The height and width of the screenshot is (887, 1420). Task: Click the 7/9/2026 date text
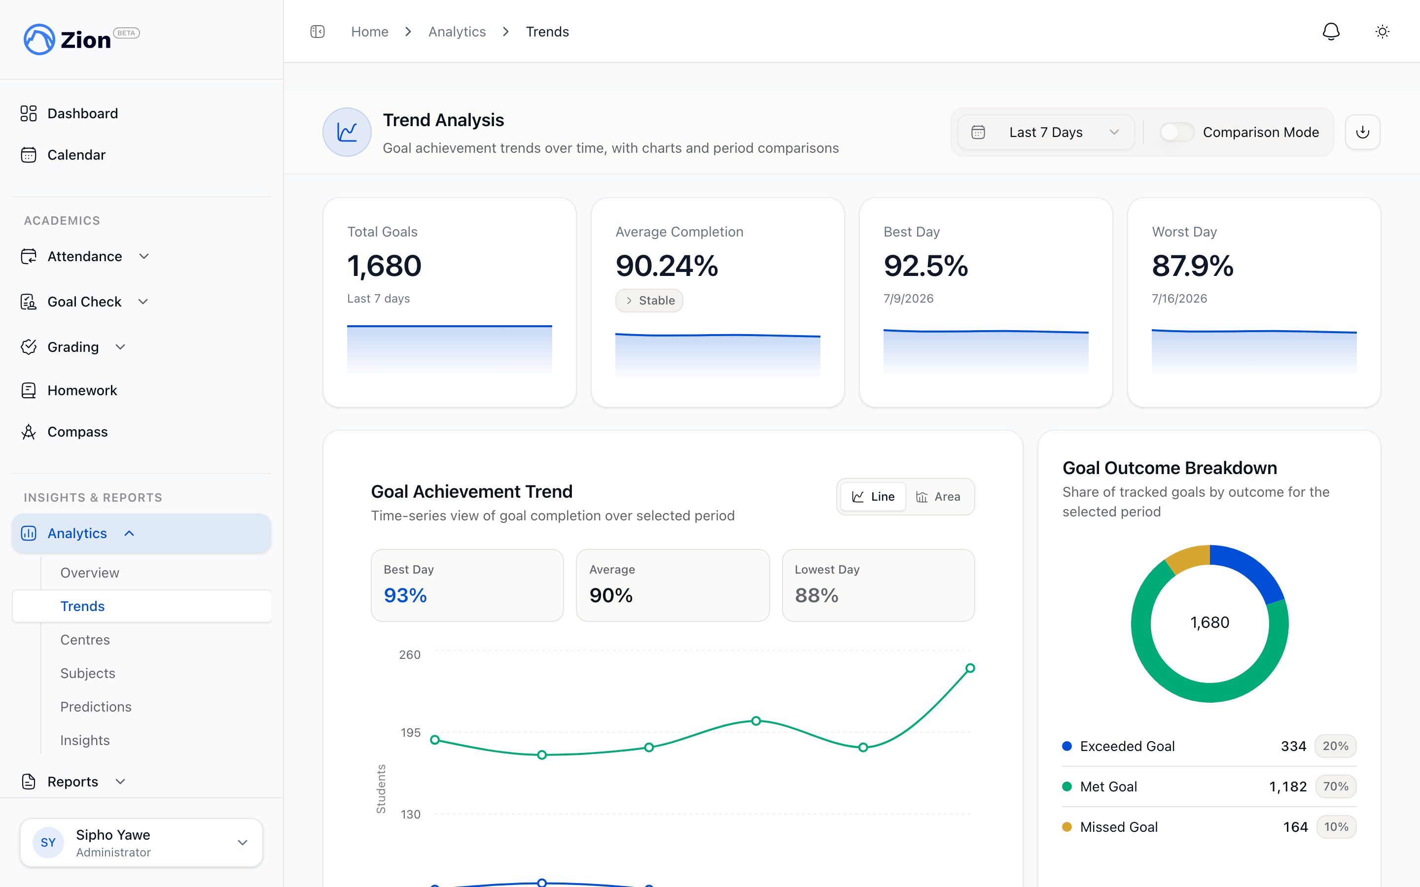click(x=908, y=299)
